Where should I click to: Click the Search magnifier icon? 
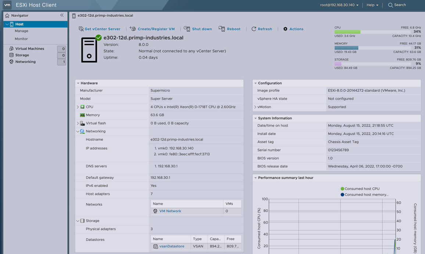(x=390, y=5)
